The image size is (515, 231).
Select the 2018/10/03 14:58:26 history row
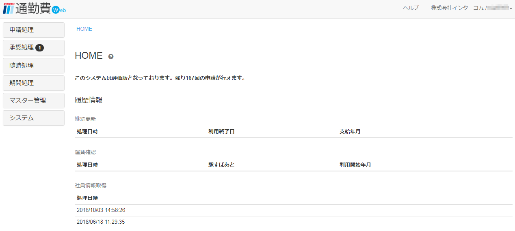[101, 210]
